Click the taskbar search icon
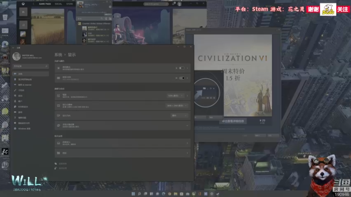 pos(139,194)
